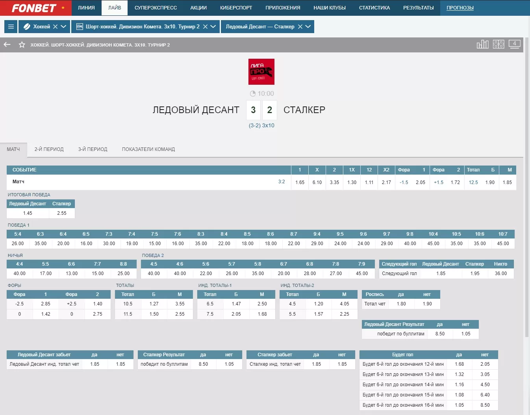Open the hockey rink match tracker icon

(x=498, y=44)
